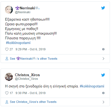Click the Christos_Xiros display name
The height and width of the screenshot is (107, 111).
click(x=27, y=75)
